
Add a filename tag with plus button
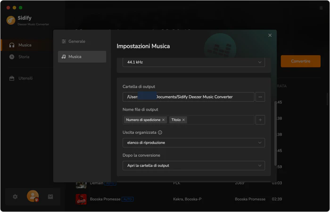coord(260,120)
